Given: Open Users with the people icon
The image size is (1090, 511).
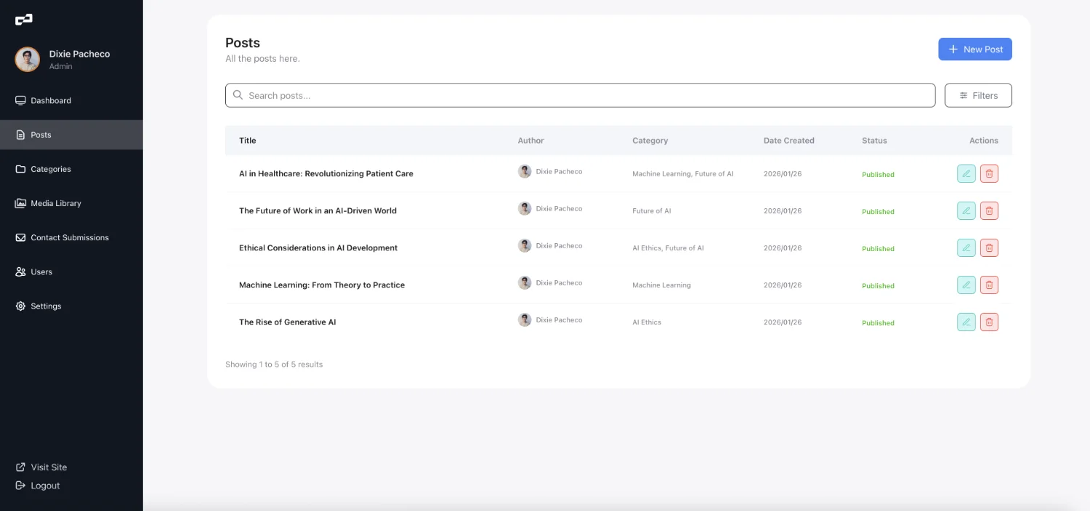Looking at the screenshot, I should point(20,271).
